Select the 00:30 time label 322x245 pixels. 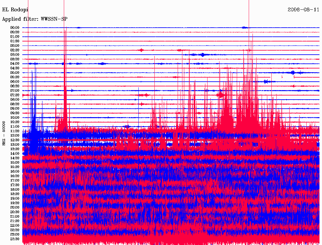coord(15,32)
